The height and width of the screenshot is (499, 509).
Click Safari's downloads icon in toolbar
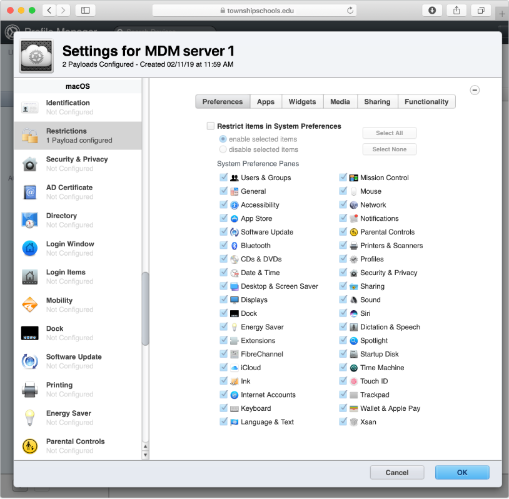pos(432,11)
